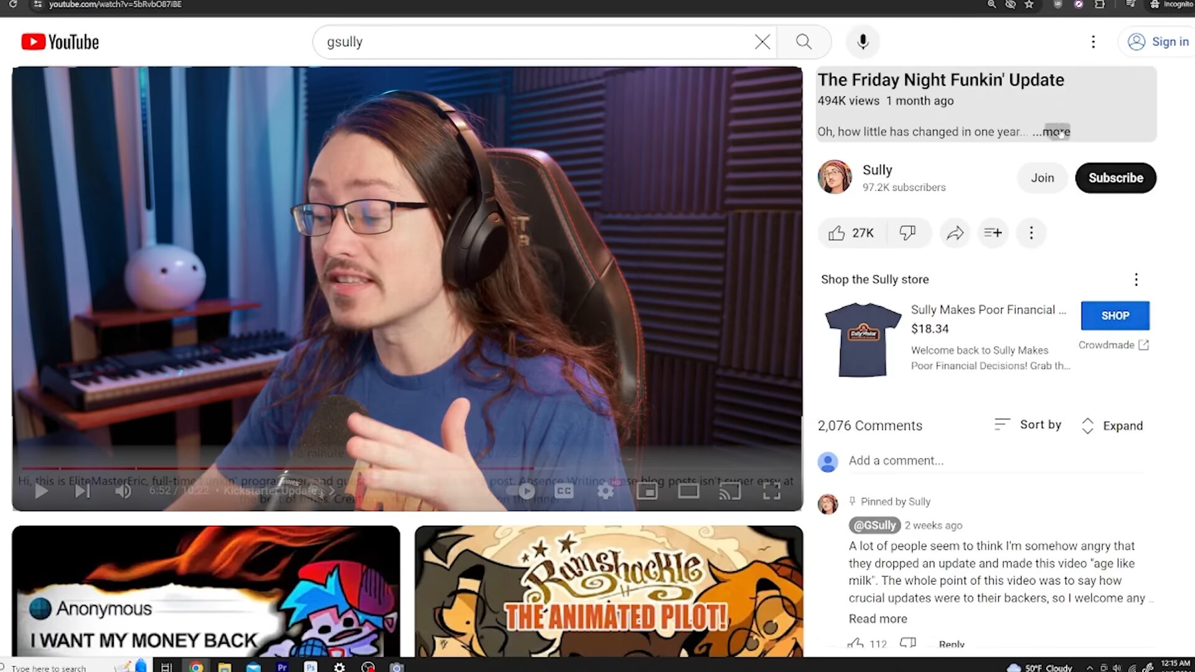The image size is (1195, 672).
Task: Open the player settings gear
Action: pos(606,492)
